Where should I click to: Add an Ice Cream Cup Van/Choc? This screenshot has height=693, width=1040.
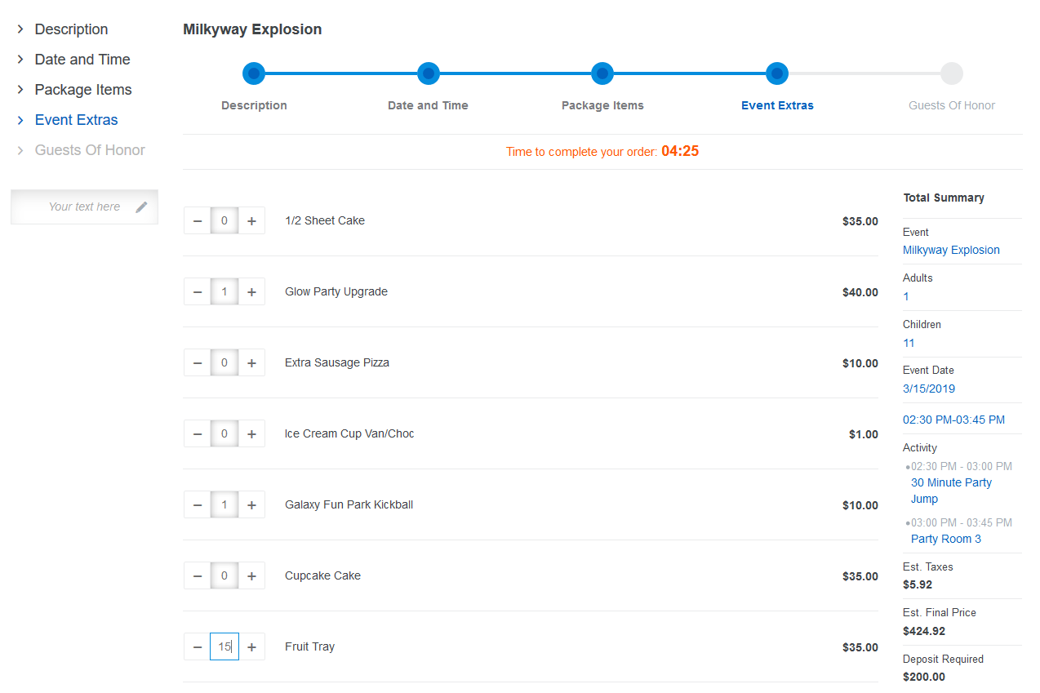(251, 434)
